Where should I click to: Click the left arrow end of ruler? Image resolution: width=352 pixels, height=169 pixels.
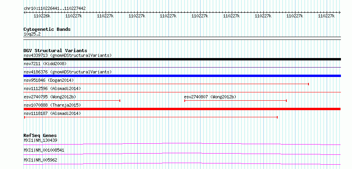tap(25, 13)
